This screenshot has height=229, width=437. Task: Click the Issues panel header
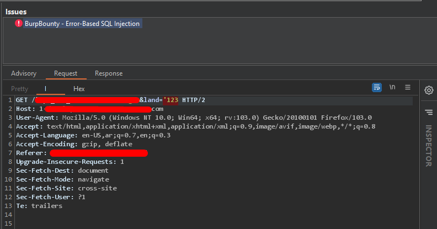click(x=16, y=12)
